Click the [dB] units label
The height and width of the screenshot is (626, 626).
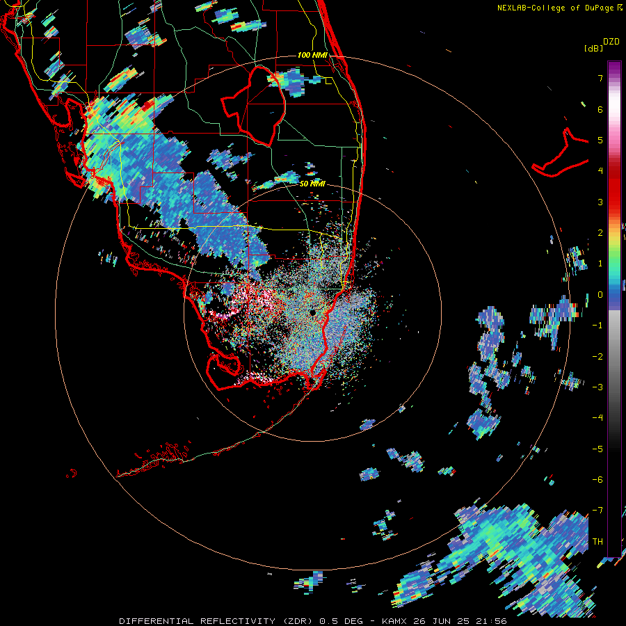click(x=593, y=48)
